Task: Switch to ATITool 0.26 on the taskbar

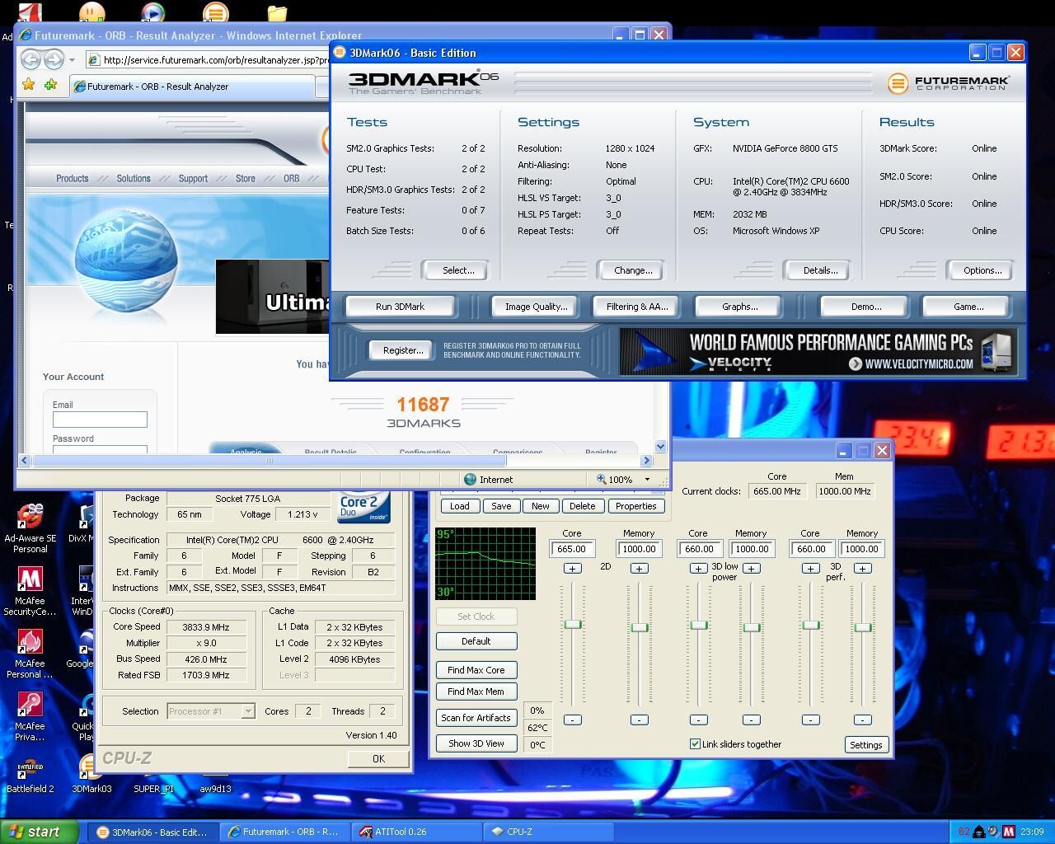Action: [x=418, y=832]
